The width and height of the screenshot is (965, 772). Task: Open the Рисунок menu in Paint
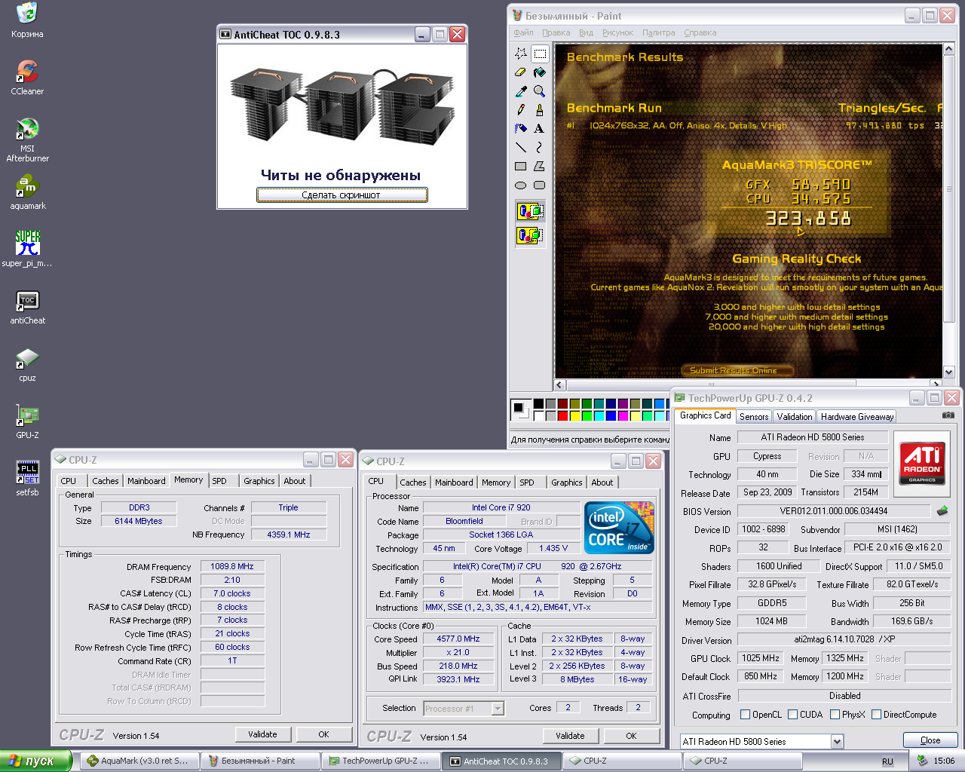[x=617, y=32]
